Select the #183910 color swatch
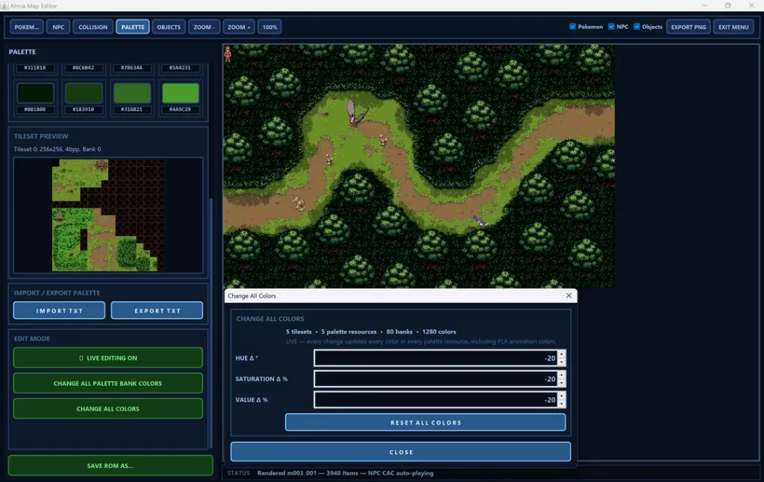Image resolution: width=764 pixels, height=482 pixels. 84,93
